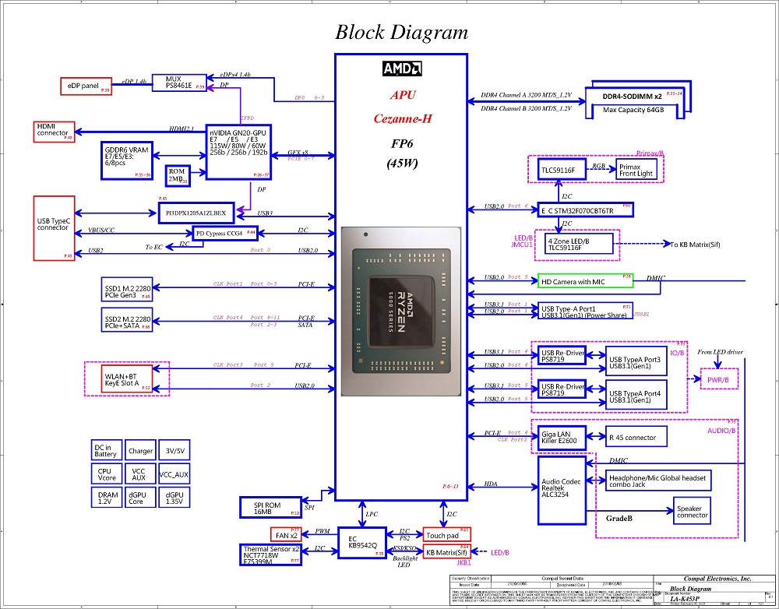Click the USB Re-Driver PS8719 for Port3
Screen dimensions: 779x609
(x=562, y=356)
